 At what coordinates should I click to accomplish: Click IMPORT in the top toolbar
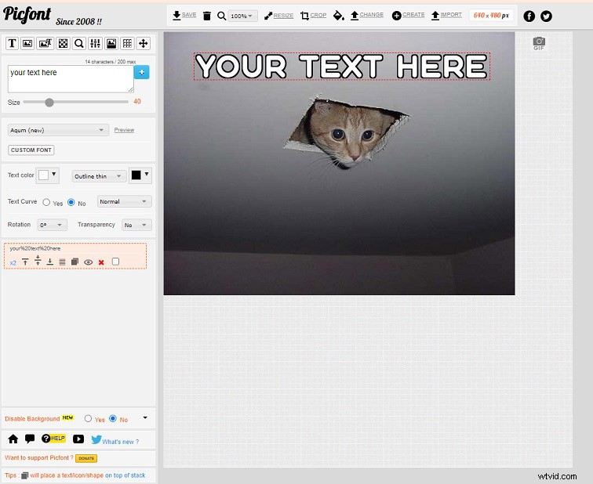[x=446, y=15]
